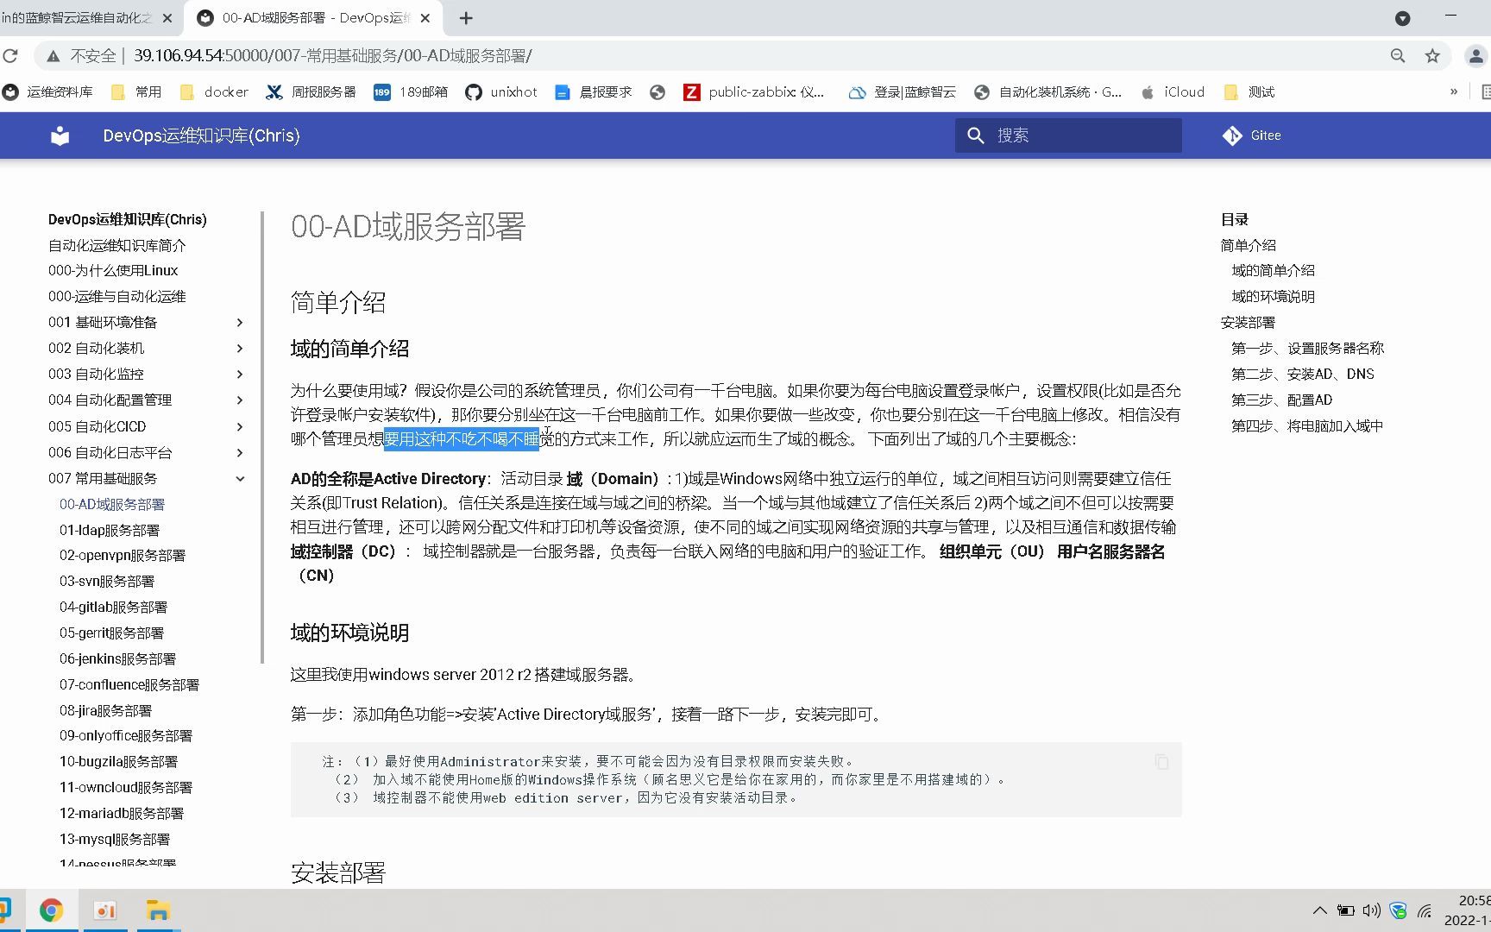Expand the 004 自动化配置管理 section
The height and width of the screenshot is (932, 1491).
pos(240,400)
